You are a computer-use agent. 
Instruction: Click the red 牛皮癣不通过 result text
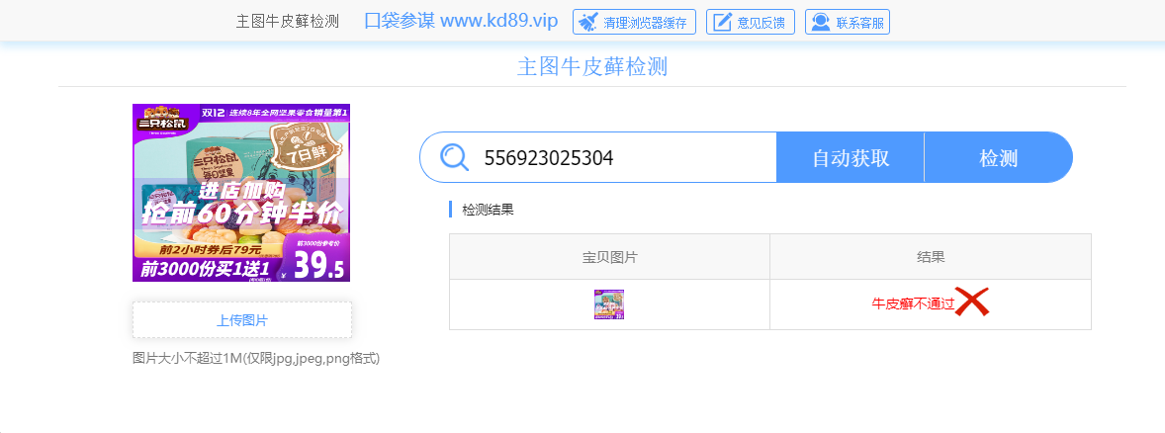(x=913, y=303)
